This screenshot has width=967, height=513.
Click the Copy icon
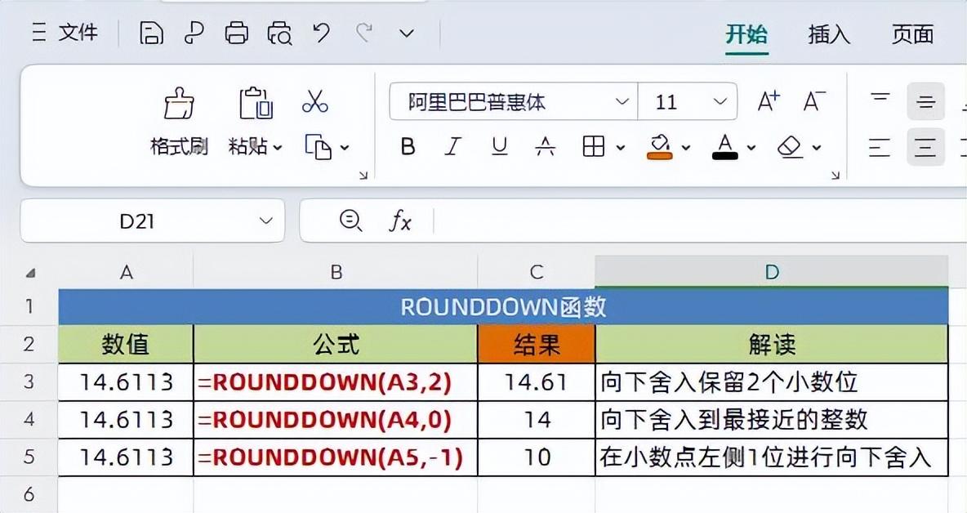pos(319,147)
